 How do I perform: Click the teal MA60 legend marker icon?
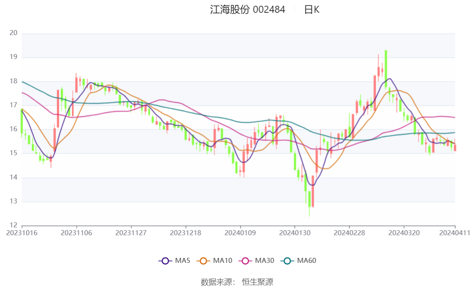[x=287, y=261]
